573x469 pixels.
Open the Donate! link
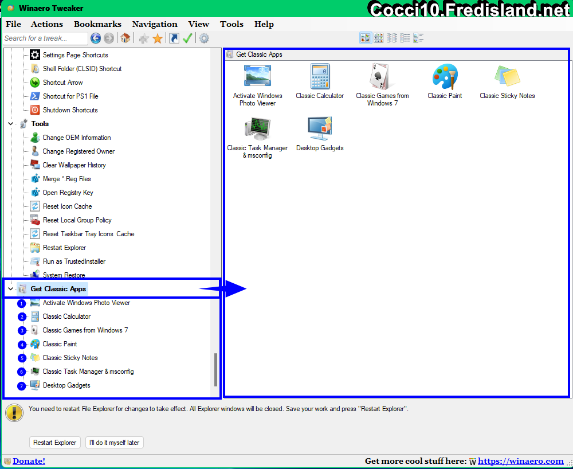(x=29, y=461)
